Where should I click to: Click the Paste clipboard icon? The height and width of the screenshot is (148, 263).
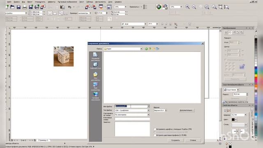click(62, 7)
